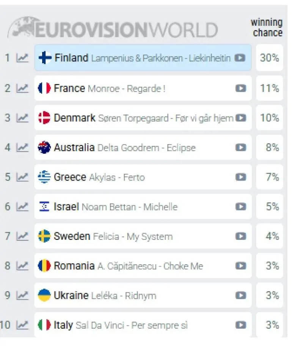Click the trend icon next to Australia
The image size is (303, 348).
click(22, 147)
